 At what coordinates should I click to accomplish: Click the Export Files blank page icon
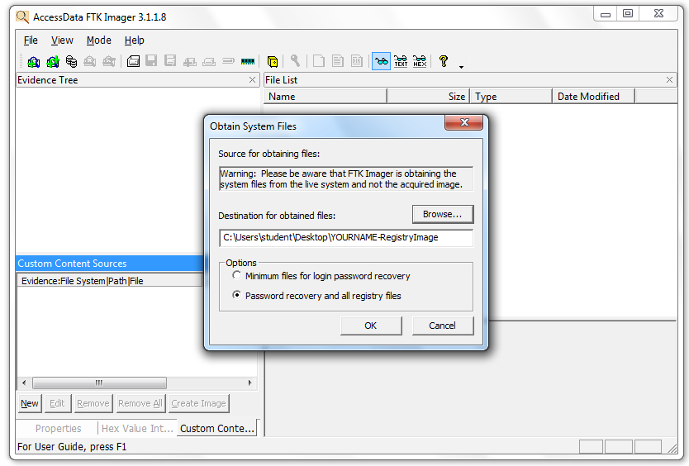point(319,61)
